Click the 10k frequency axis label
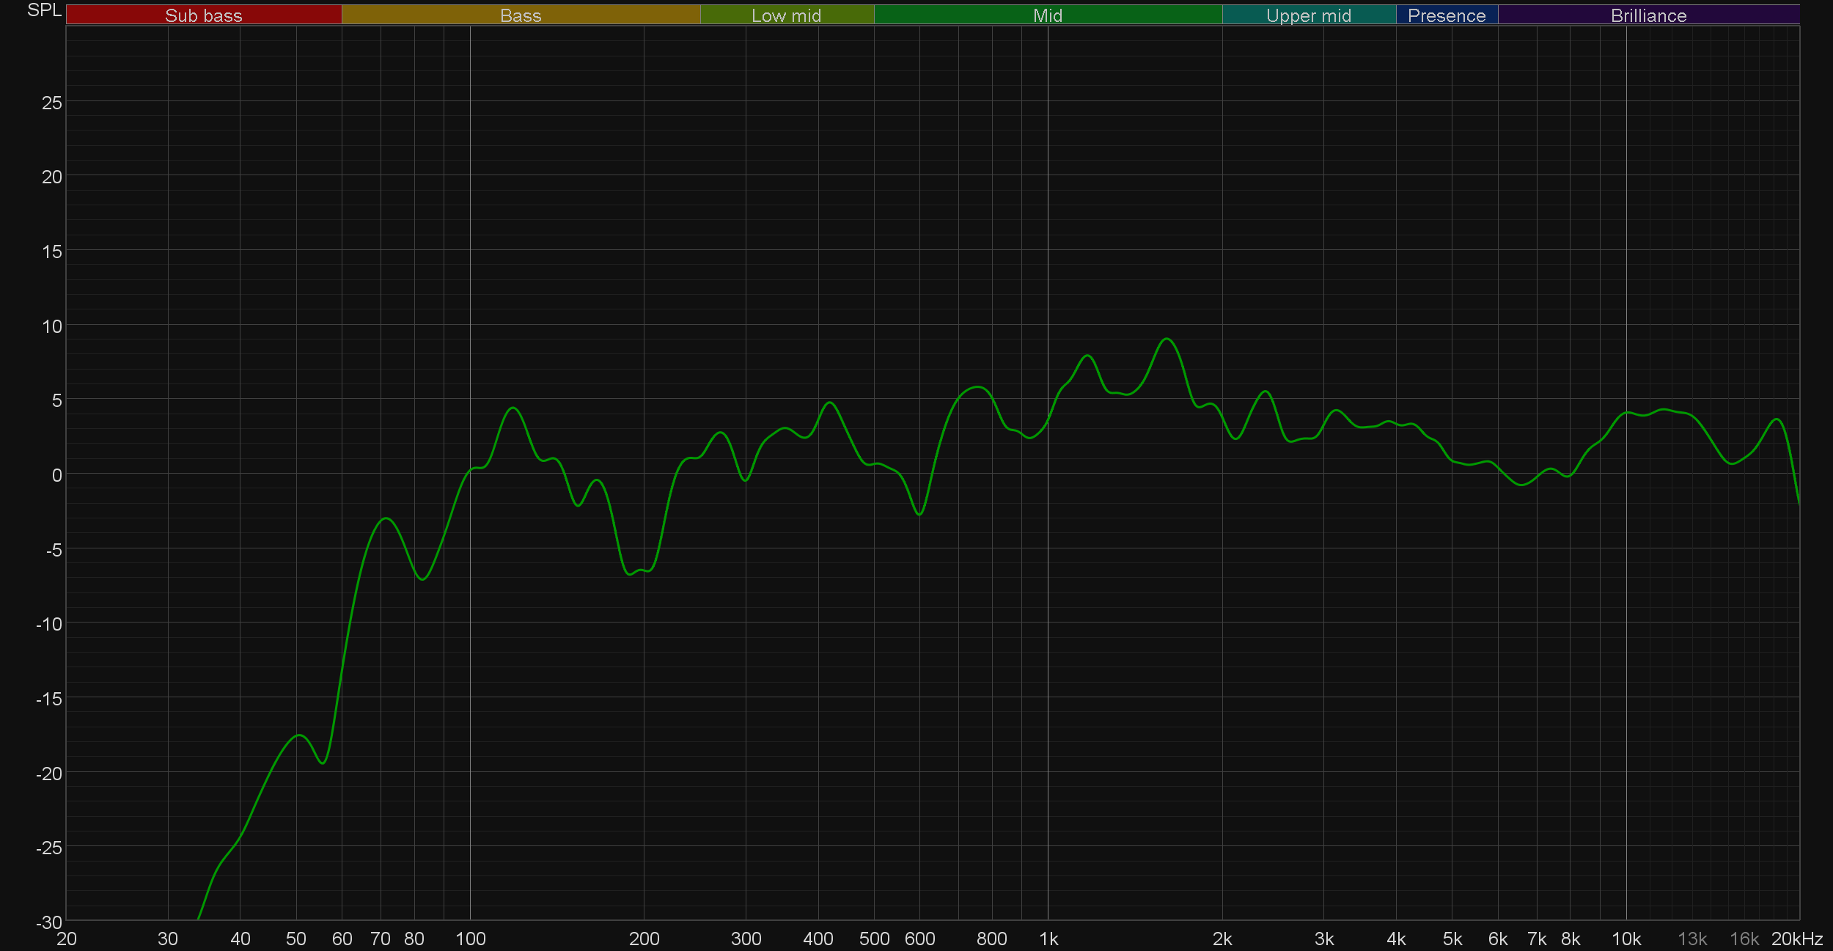The width and height of the screenshot is (1833, 951). 1626,939
